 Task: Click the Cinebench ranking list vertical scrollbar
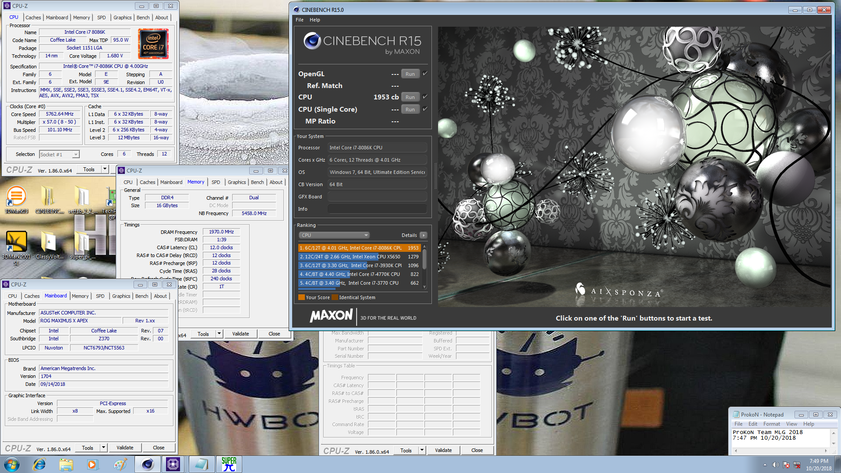424,266
